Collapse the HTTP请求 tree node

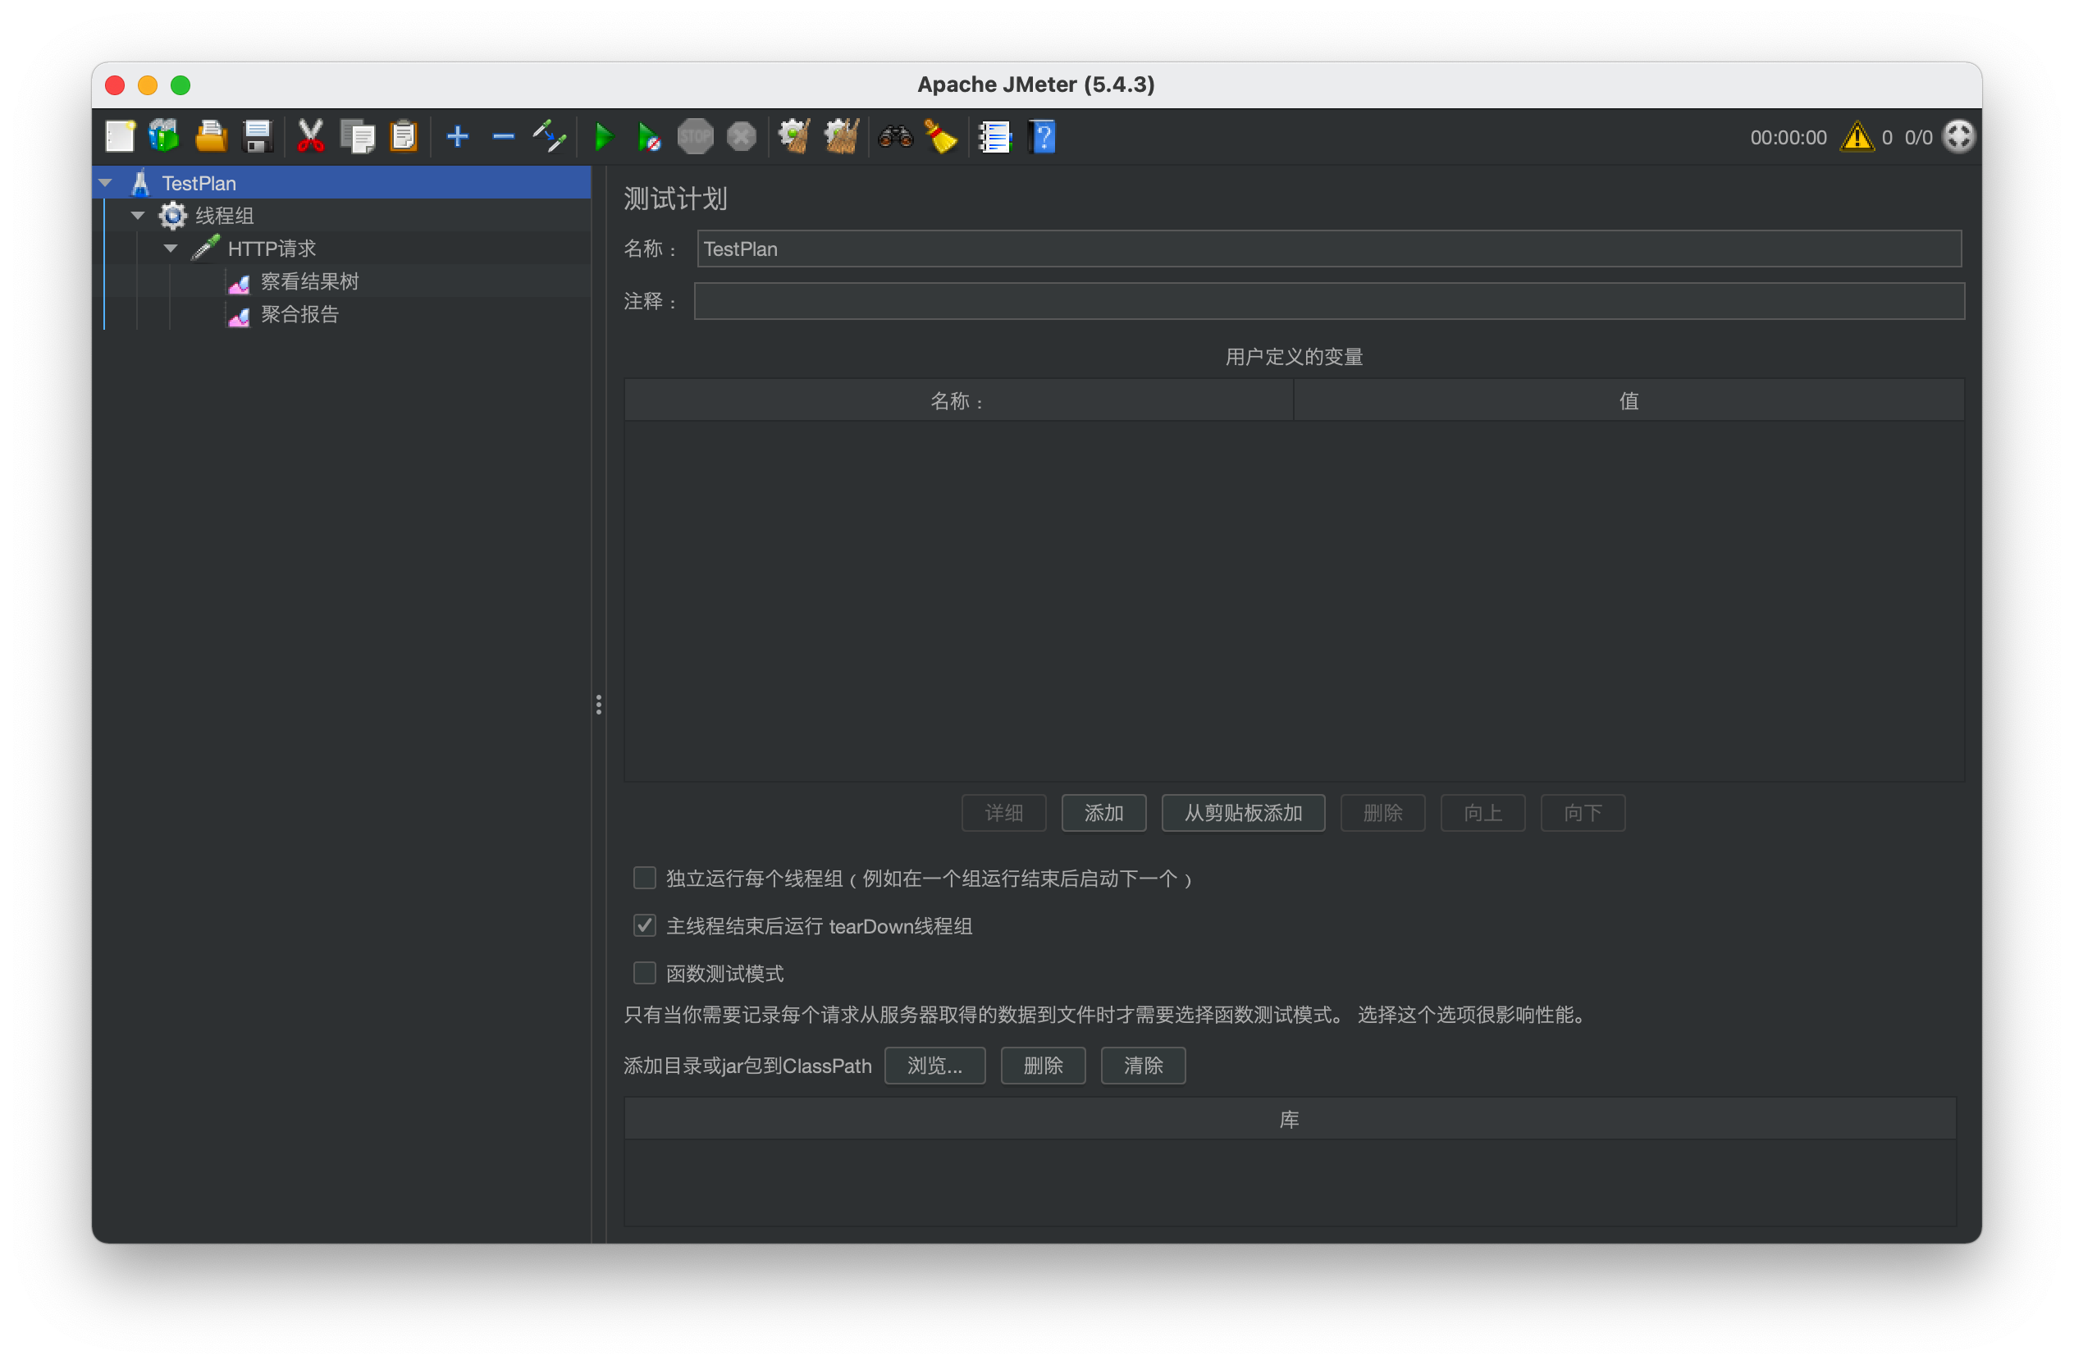pos(171,249)
